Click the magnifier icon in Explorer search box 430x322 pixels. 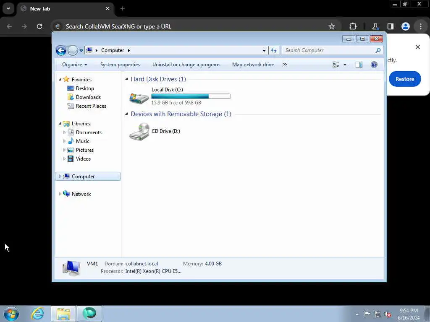pos(378,50)
